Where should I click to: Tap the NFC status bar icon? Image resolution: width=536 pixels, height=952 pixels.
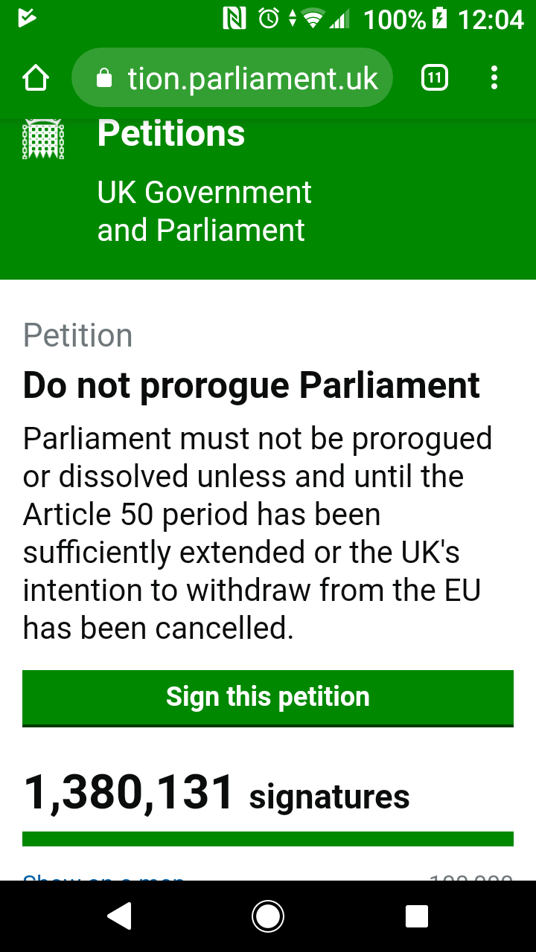pos(234,19)
